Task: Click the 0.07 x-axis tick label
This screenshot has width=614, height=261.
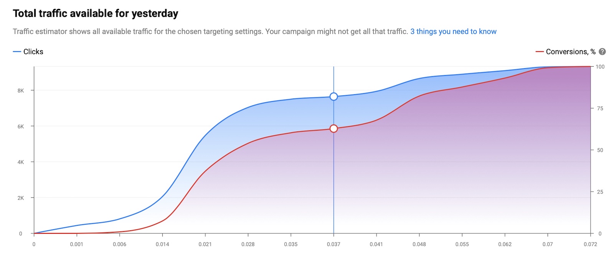Action: pyautogui.click(x=548, y=244)
